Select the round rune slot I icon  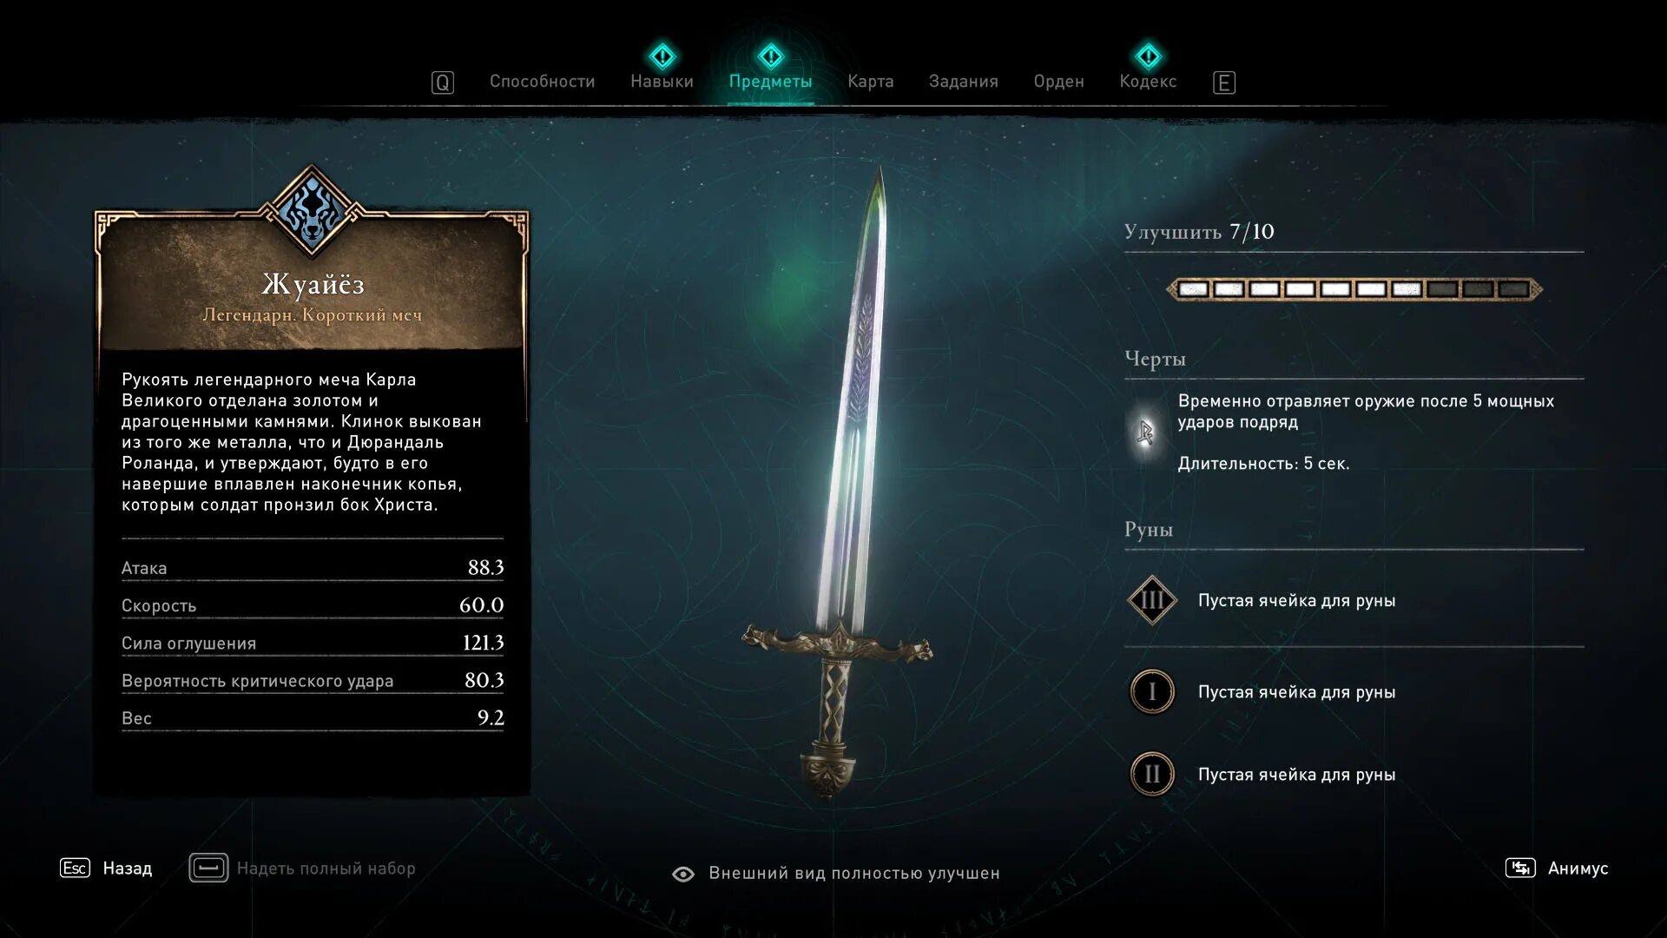pos(1152,691)
